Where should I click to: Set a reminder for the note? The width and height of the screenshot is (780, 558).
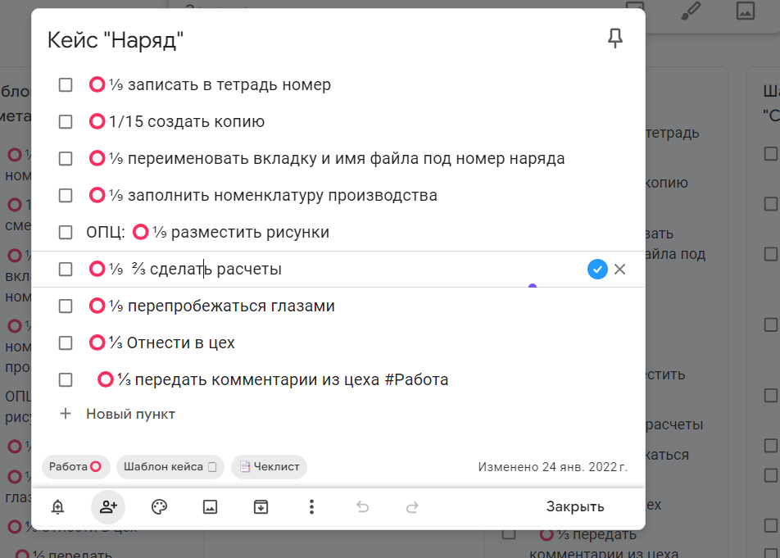pyautogui.click(x=57, y=507)
